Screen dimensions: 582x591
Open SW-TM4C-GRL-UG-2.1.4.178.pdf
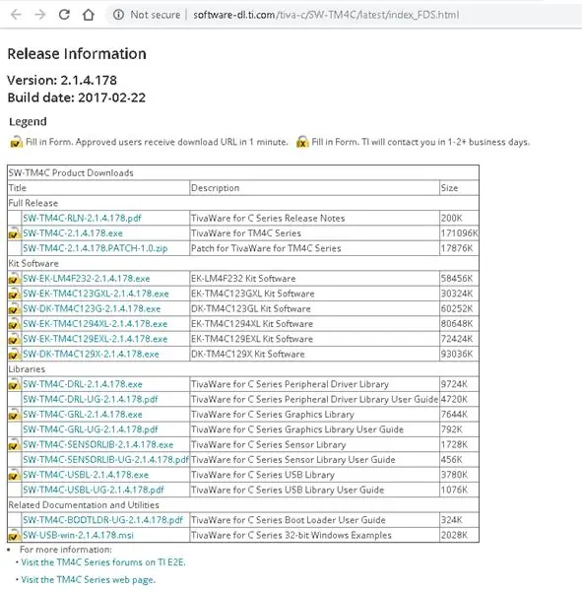(x=90, y=429)
